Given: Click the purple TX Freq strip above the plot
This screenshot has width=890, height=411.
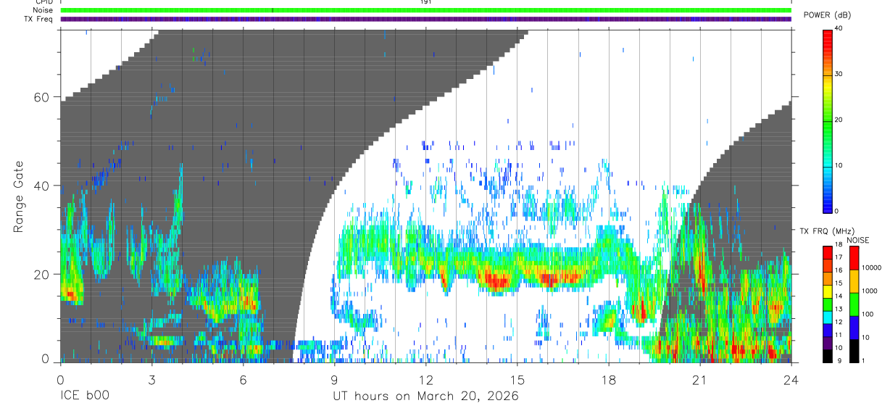Looking at the screenshot, I should pyautogui.click(x=426, y=19).
